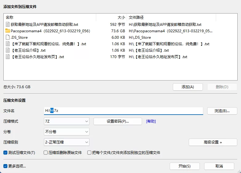Click 取消 to cancel
The height and width of the screenshot is (173, 241).
(219, 166)
